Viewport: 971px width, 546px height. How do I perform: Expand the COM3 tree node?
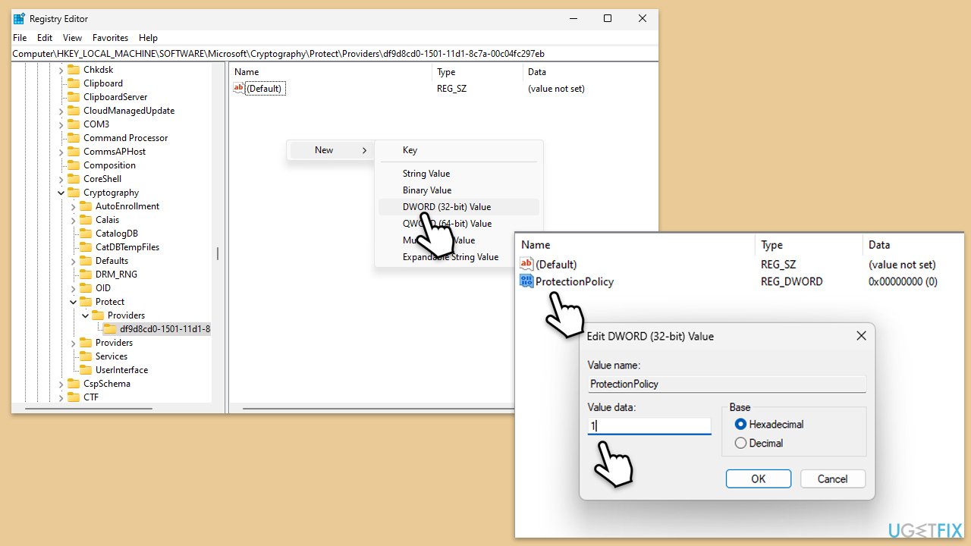tap(61, 124)
